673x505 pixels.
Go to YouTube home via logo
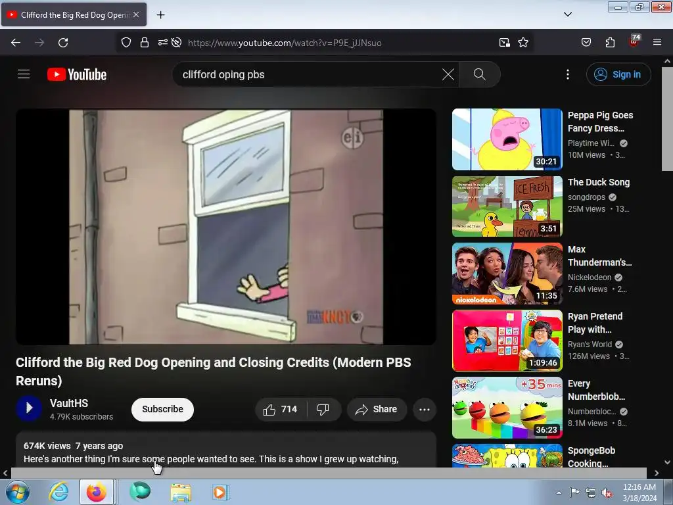tap(77, 74)
